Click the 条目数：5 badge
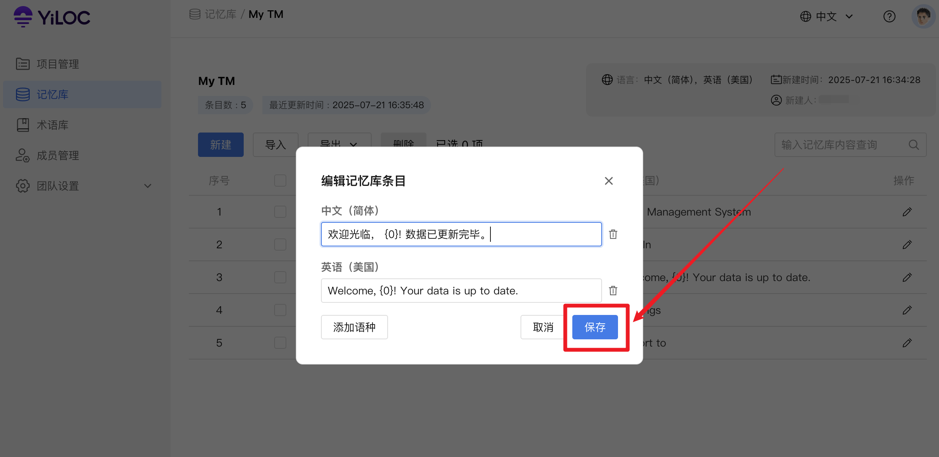Viewport: 939px width, 457px height. (x=225, y=105)
